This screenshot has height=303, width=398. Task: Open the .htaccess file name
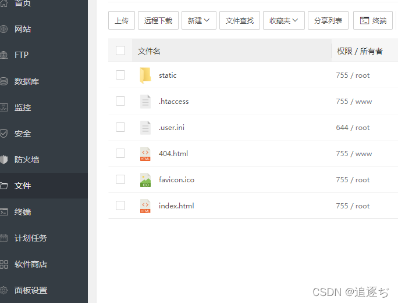tap(174, 102)
